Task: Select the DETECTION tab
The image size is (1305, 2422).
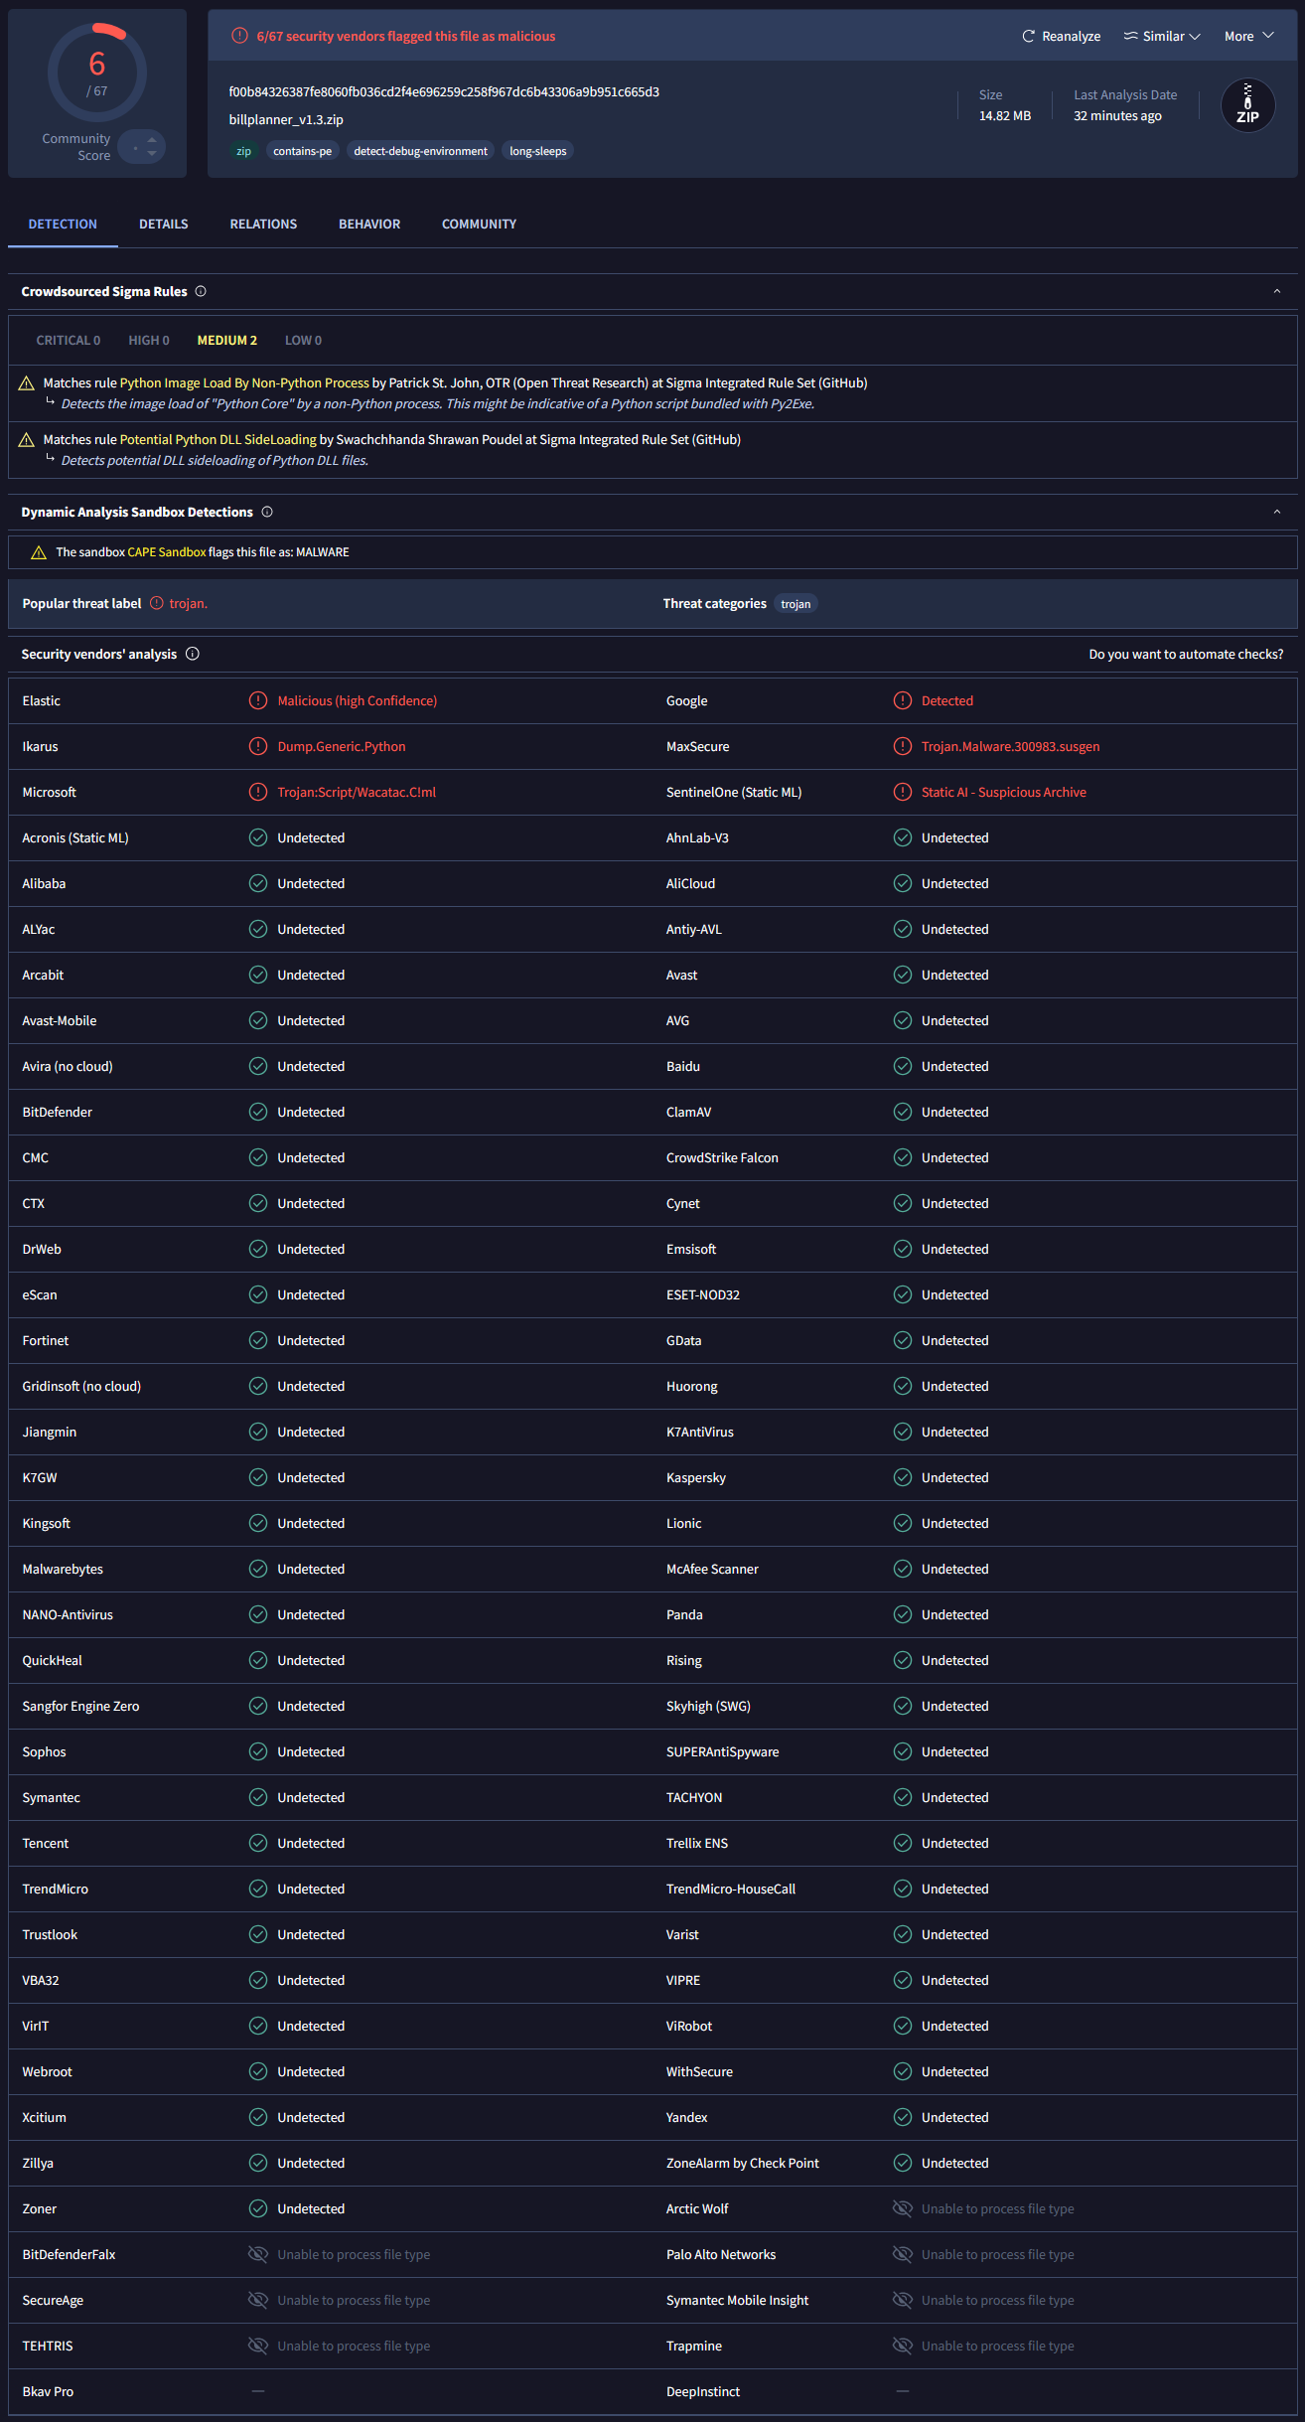Action: point(63,225)
